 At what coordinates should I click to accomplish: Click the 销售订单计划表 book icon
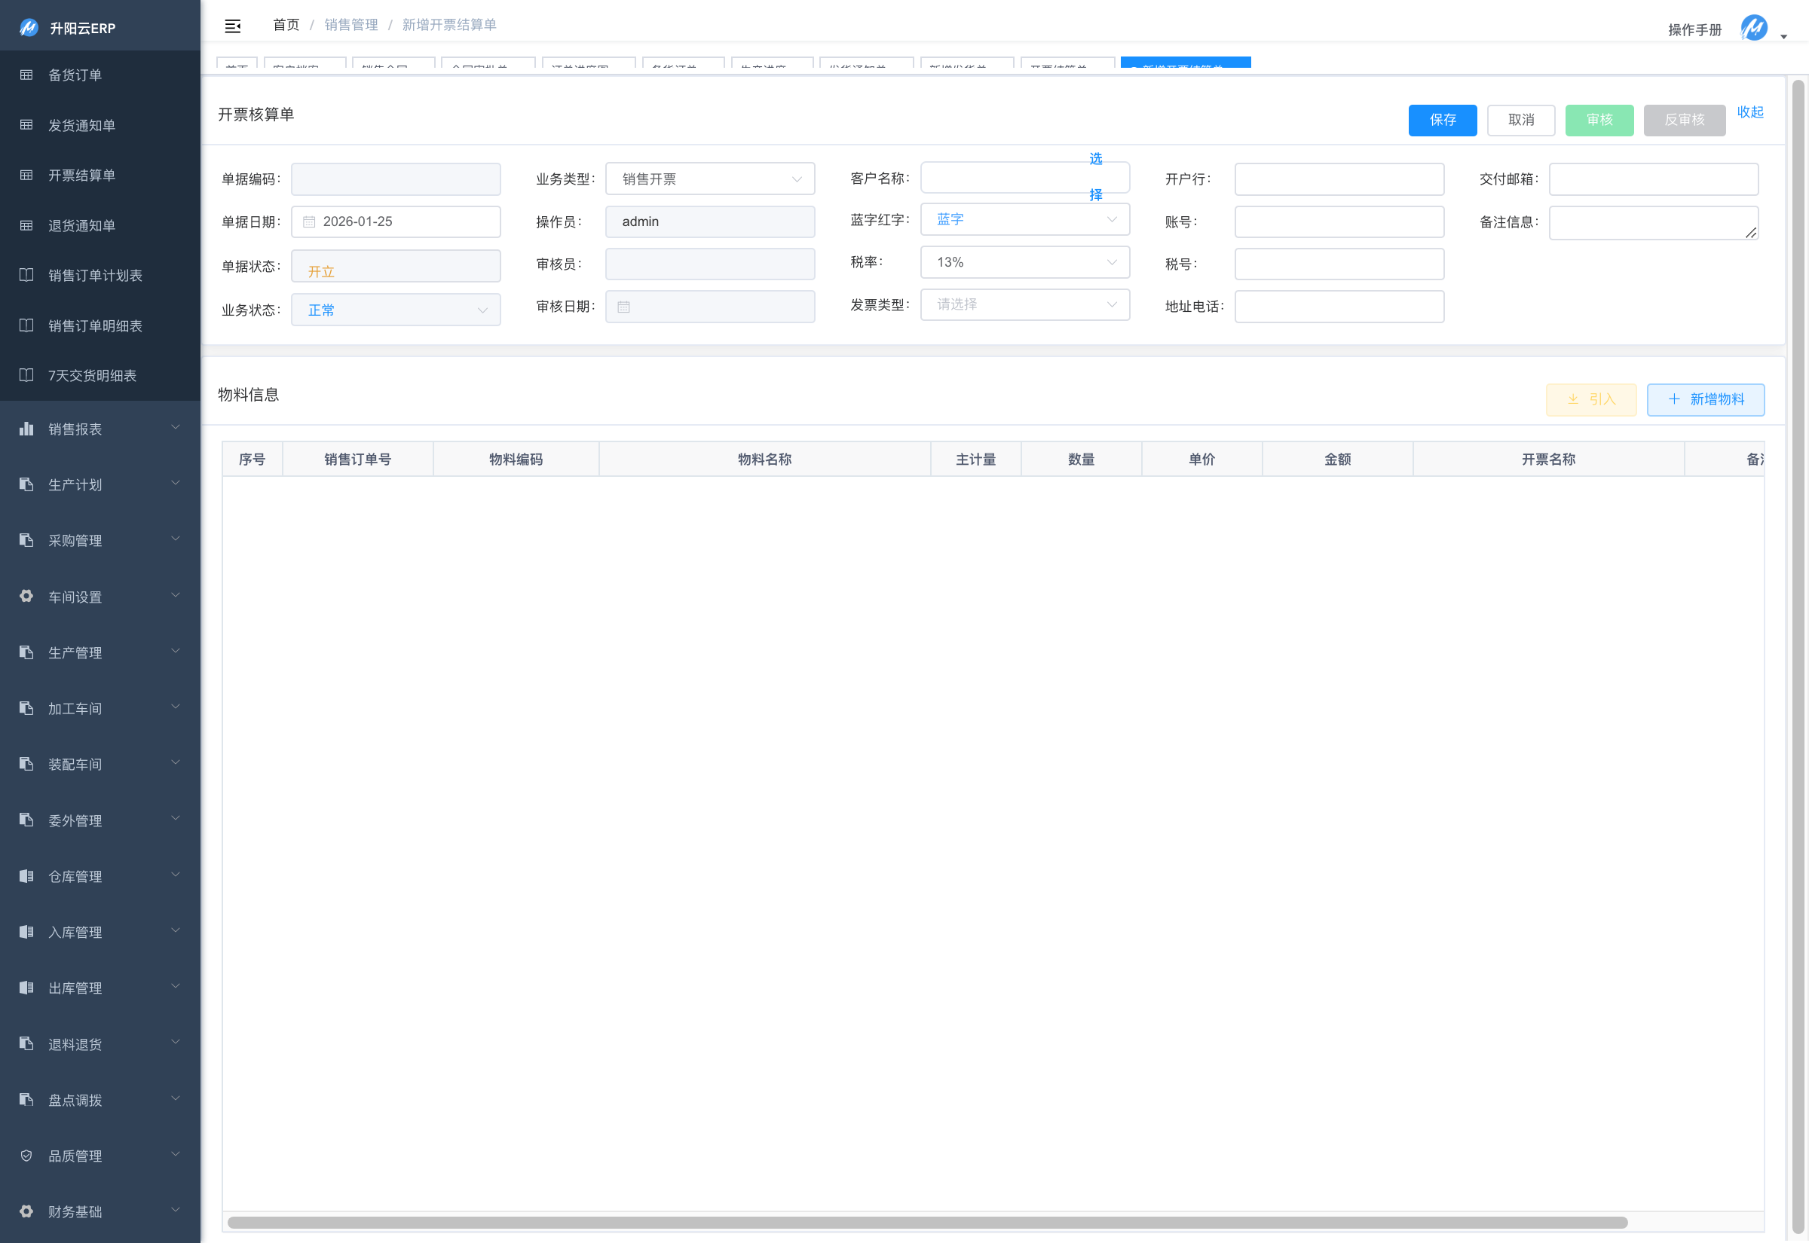coord(26,276)
